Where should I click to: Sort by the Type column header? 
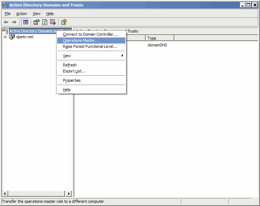pos(160,38)
